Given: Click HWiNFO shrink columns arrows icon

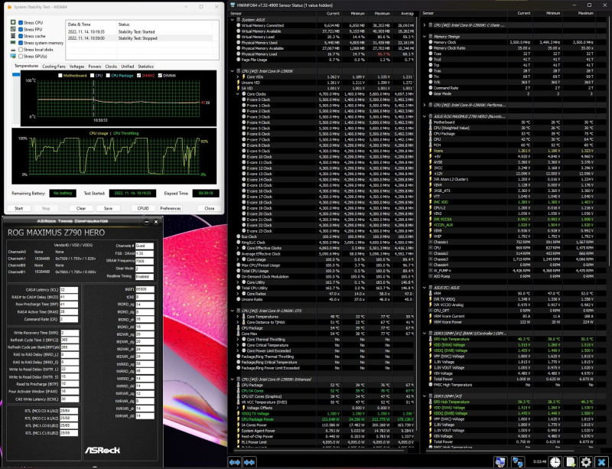Looking at the screenshot, I should coord(249,462).
